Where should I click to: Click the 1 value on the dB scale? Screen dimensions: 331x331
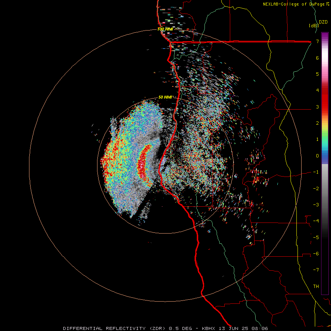317,139
